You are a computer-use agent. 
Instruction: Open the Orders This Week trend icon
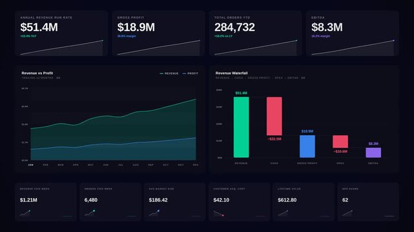pos(90,213)
